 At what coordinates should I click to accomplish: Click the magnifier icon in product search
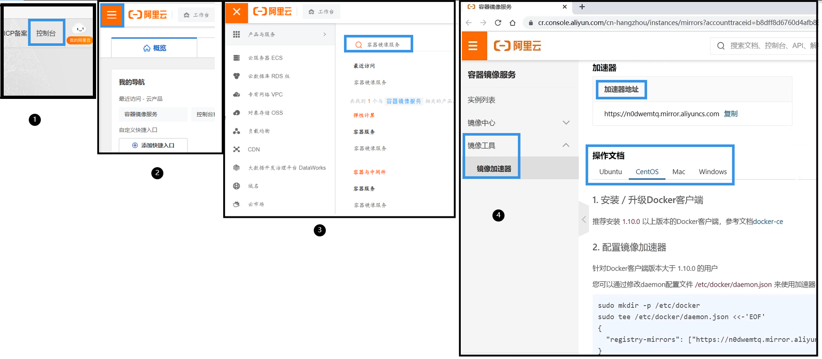click(x=358, y=45)
